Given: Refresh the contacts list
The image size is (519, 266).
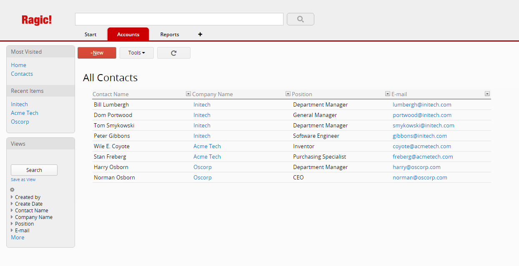Looking at the screenshot, I should 174,53.
